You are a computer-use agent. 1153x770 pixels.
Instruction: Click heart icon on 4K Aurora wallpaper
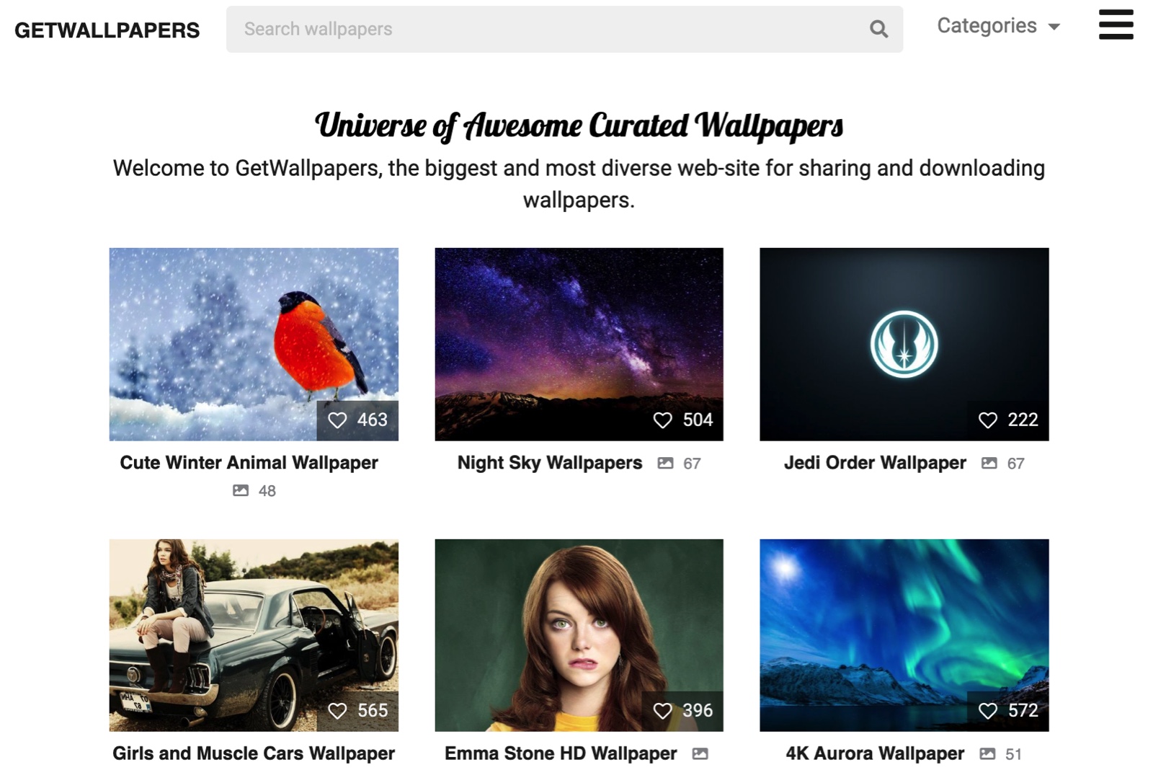pos(987,711)
